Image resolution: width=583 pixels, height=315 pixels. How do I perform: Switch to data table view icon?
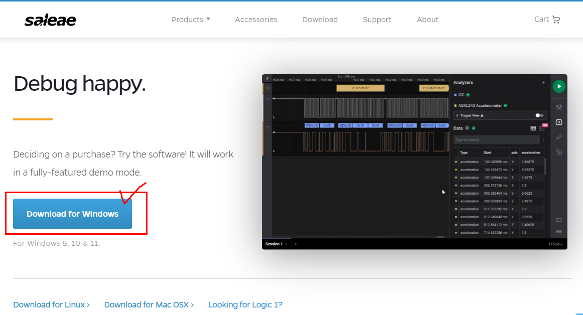tap(533, 128)
